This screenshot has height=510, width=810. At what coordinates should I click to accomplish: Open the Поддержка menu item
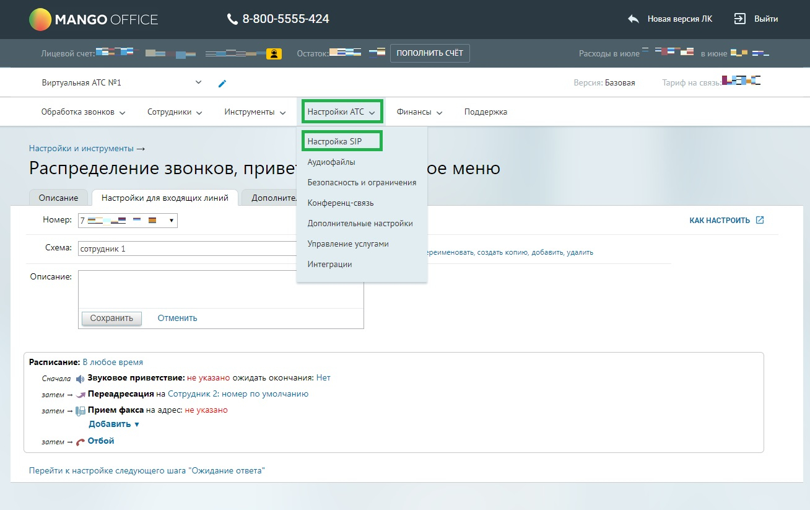[486, 112]
